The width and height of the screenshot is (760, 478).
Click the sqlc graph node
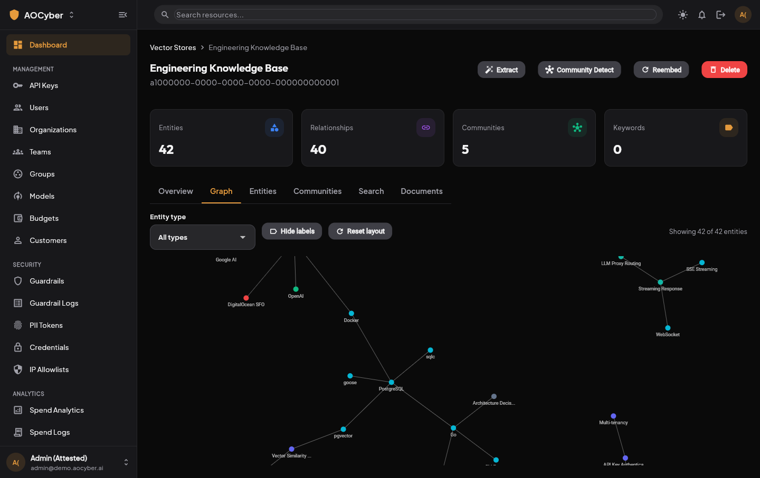431,350
